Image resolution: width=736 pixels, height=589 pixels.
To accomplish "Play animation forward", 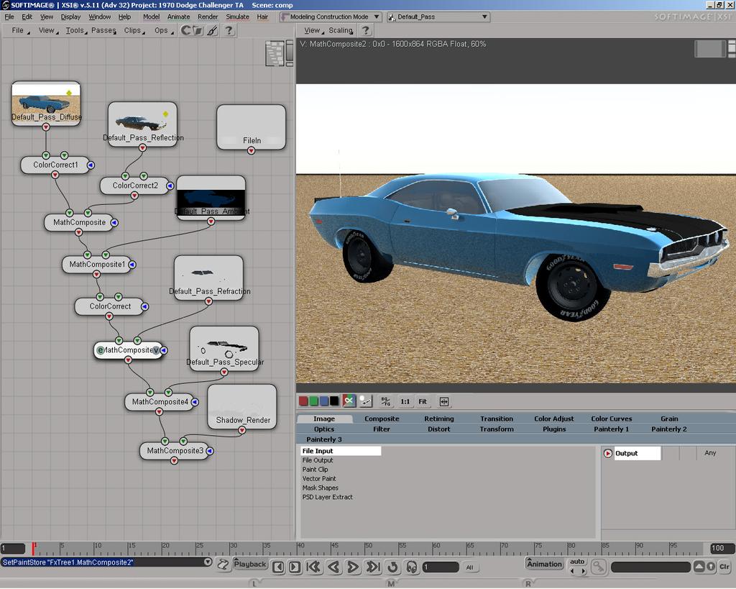I will [353, 567].
